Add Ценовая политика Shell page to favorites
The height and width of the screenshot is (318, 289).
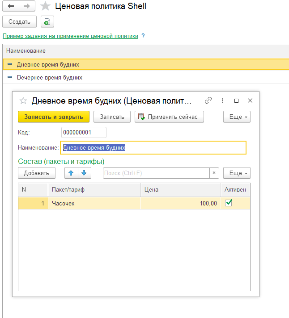click(x=45, y=6)
